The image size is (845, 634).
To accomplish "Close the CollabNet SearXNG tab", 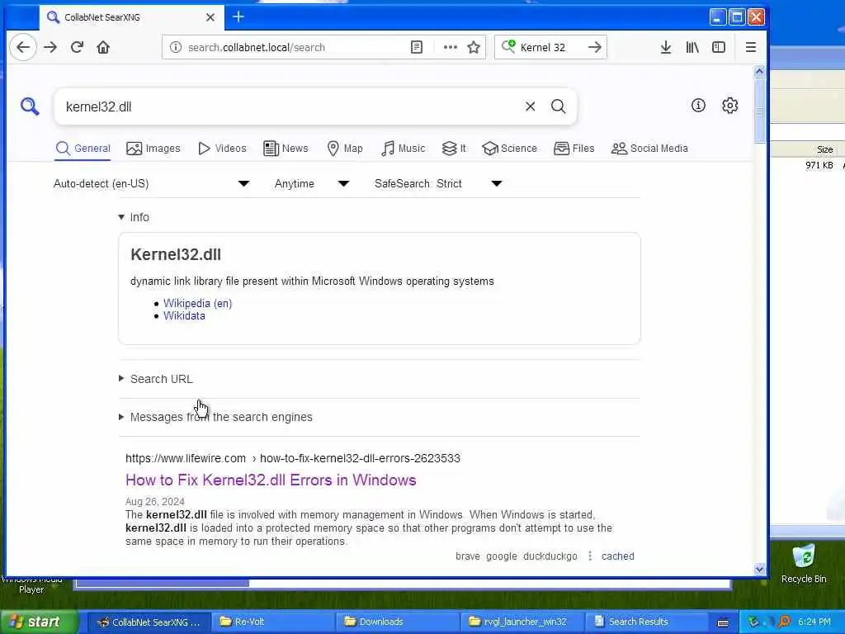I will point(210,17).
